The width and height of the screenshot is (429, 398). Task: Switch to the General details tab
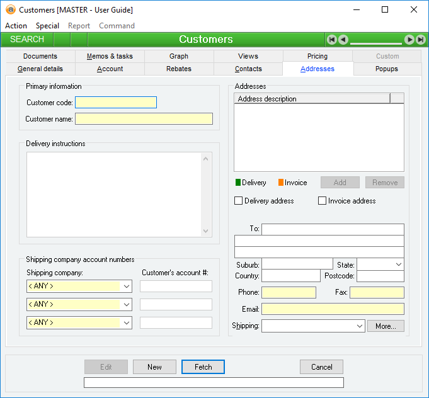(40, 69)
